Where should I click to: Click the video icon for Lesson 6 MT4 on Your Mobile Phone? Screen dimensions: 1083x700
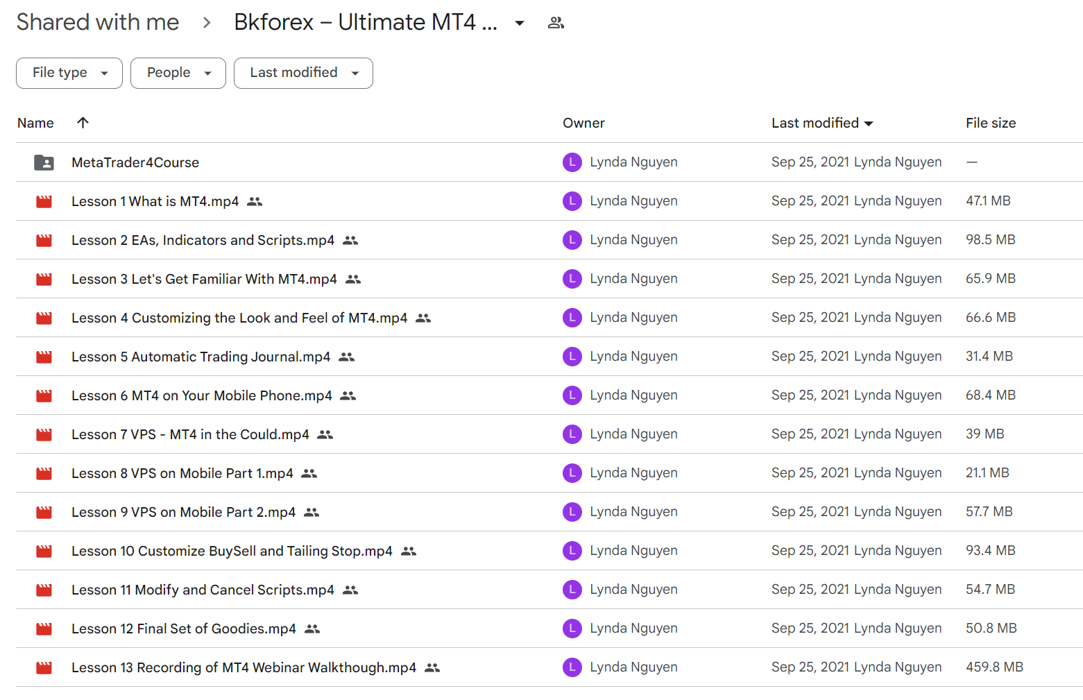coord(44,396)
